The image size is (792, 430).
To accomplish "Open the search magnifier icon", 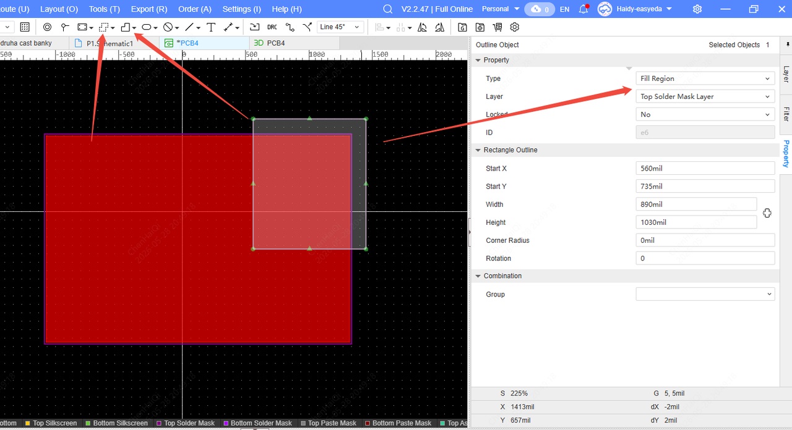I will coord(388,9).
